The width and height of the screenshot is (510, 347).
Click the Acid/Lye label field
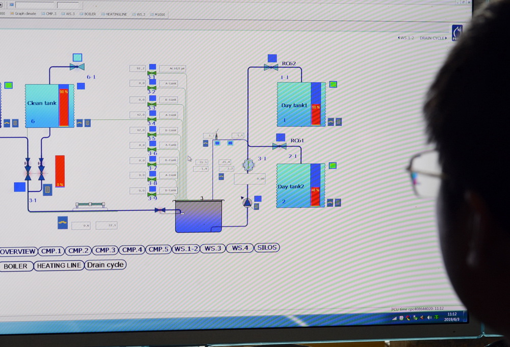[172, 69]
